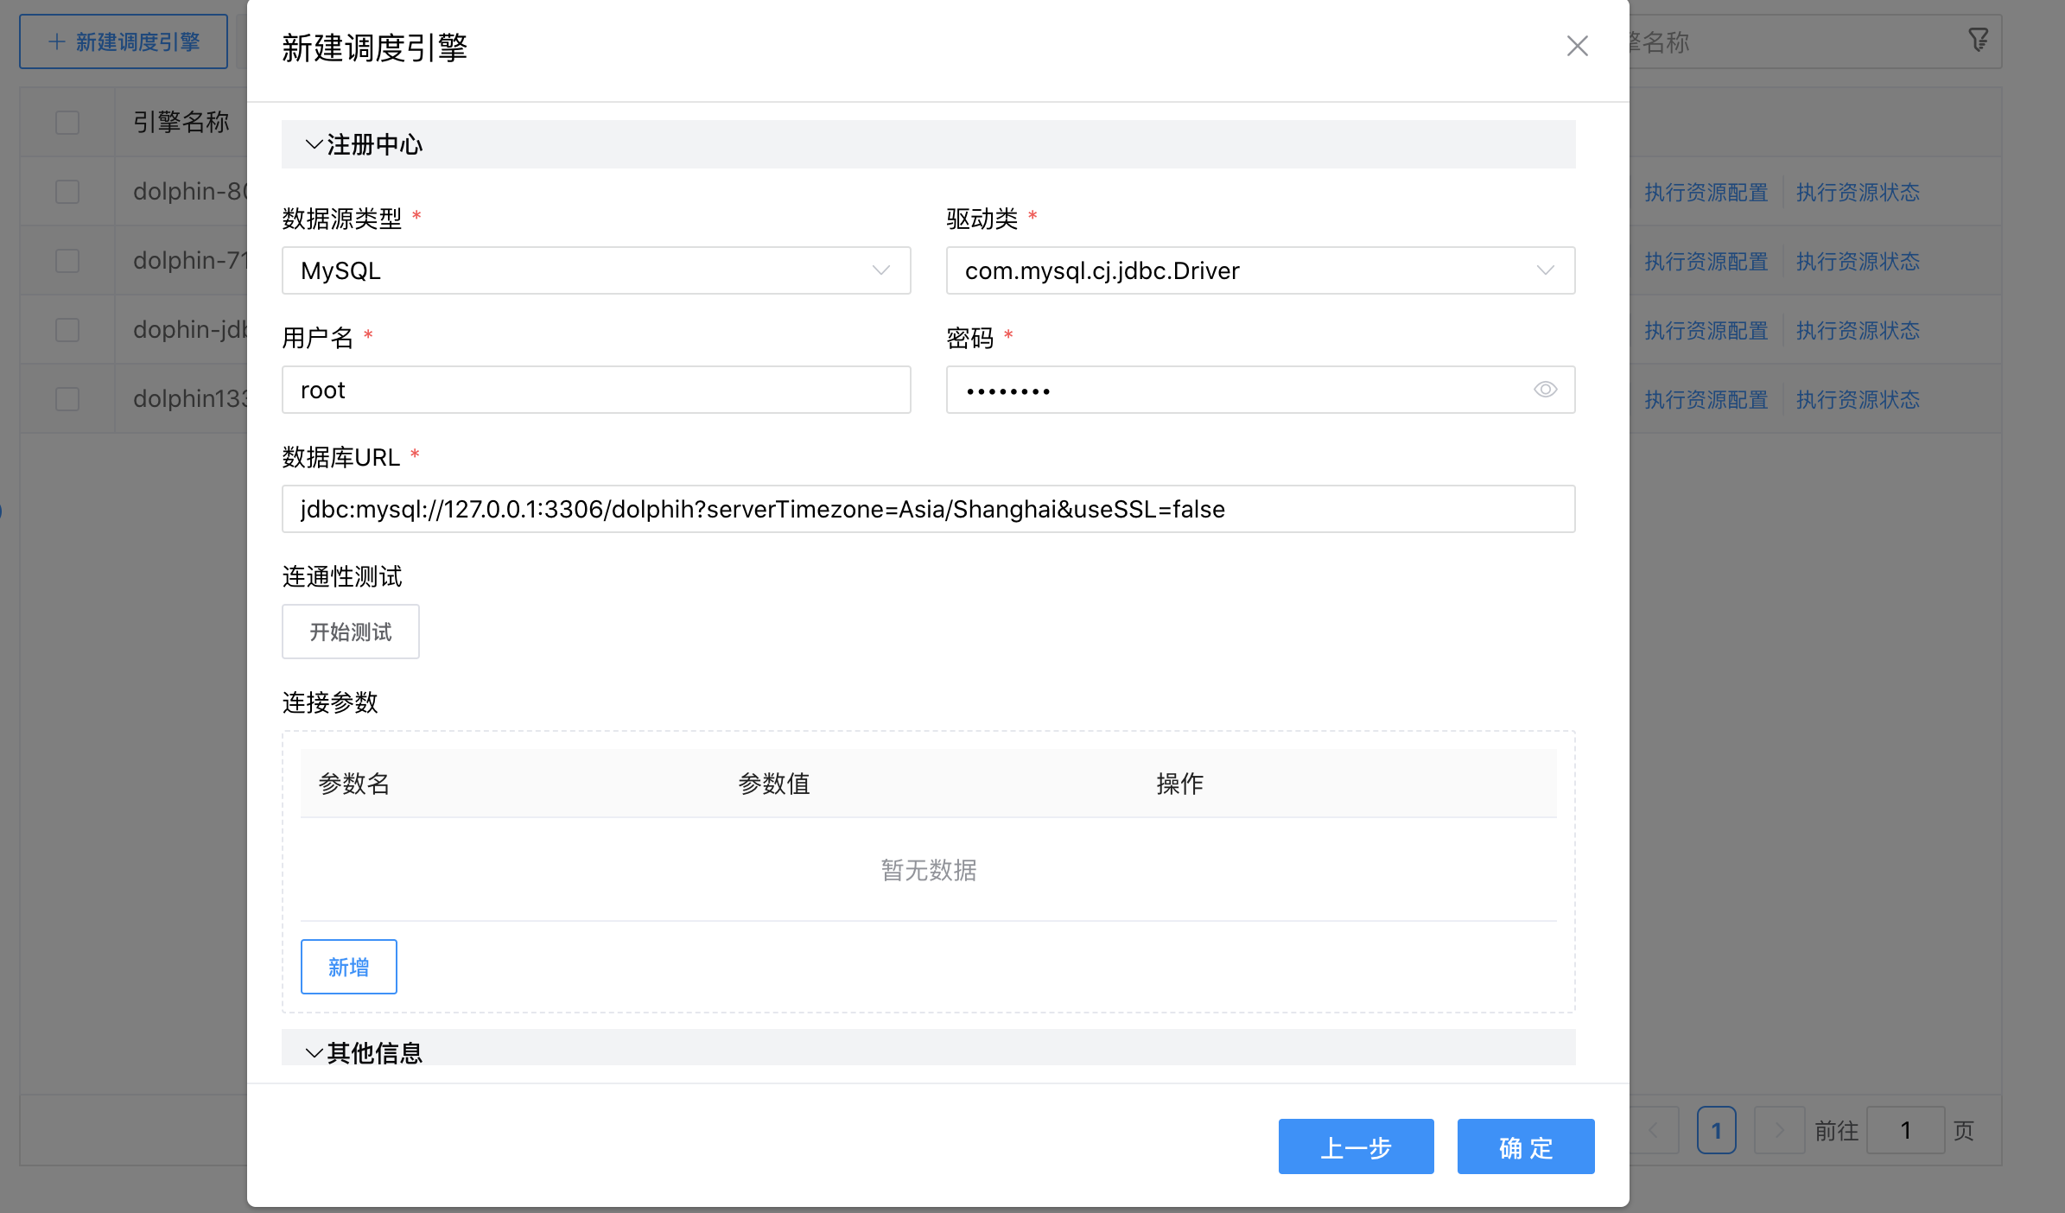Click 新增 to add connection parameter
Image resolution: width=2065 pixels, height=1213 pixels.
(349, 967)
